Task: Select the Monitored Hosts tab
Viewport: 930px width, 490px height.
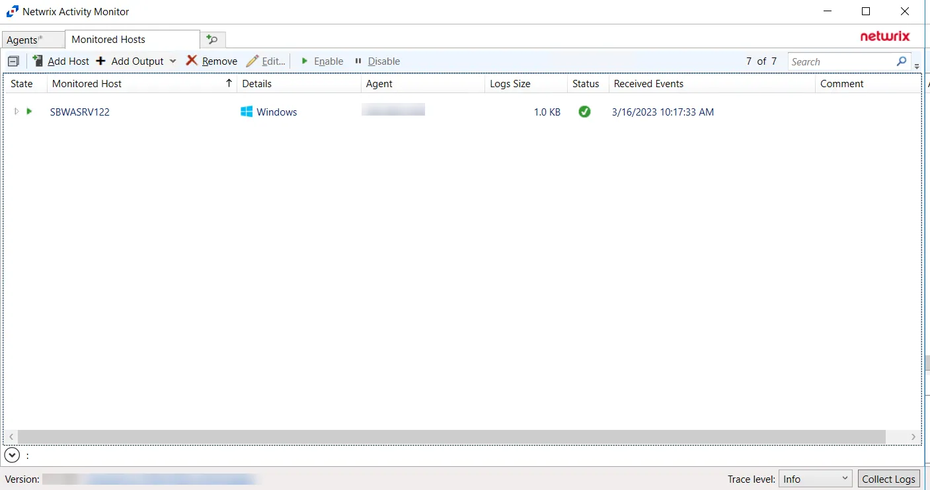Action: coord(132,39)
